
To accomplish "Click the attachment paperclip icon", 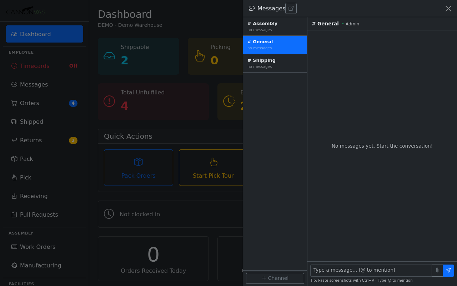I will [x=437, y=270].
